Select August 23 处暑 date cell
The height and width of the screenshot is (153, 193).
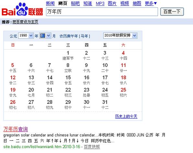86,92
